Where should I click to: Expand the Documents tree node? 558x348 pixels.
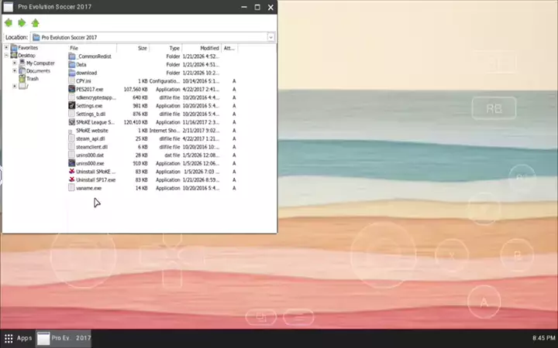(15, 71)
